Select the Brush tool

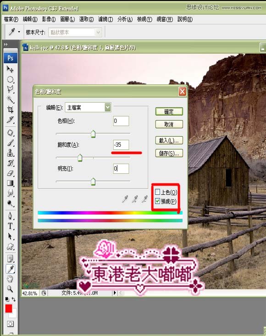tap(10, 143)
